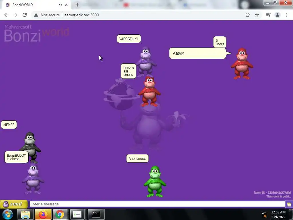Click the red Bonzi under bonzi's ass smells
Viewport: 293px width, 220px height.
pyautogui.click(x=149, y=91)
